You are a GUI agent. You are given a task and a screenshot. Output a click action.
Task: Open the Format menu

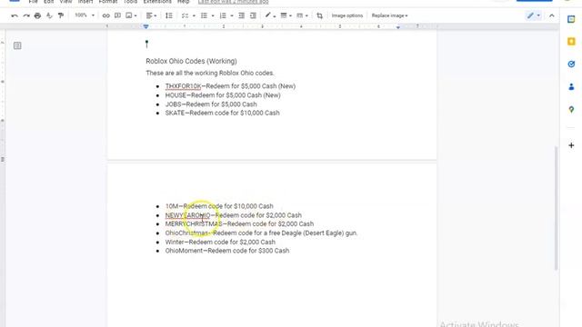[108, 2]
